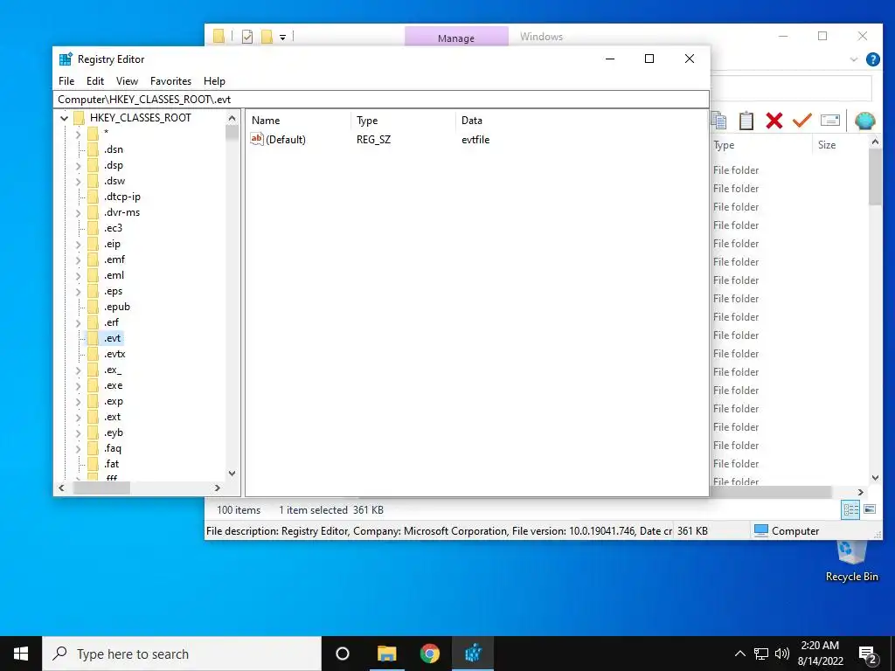895x671 pixels.
Task: Switch File Explorer to details view icon
Action: click(x=850, y=509)
